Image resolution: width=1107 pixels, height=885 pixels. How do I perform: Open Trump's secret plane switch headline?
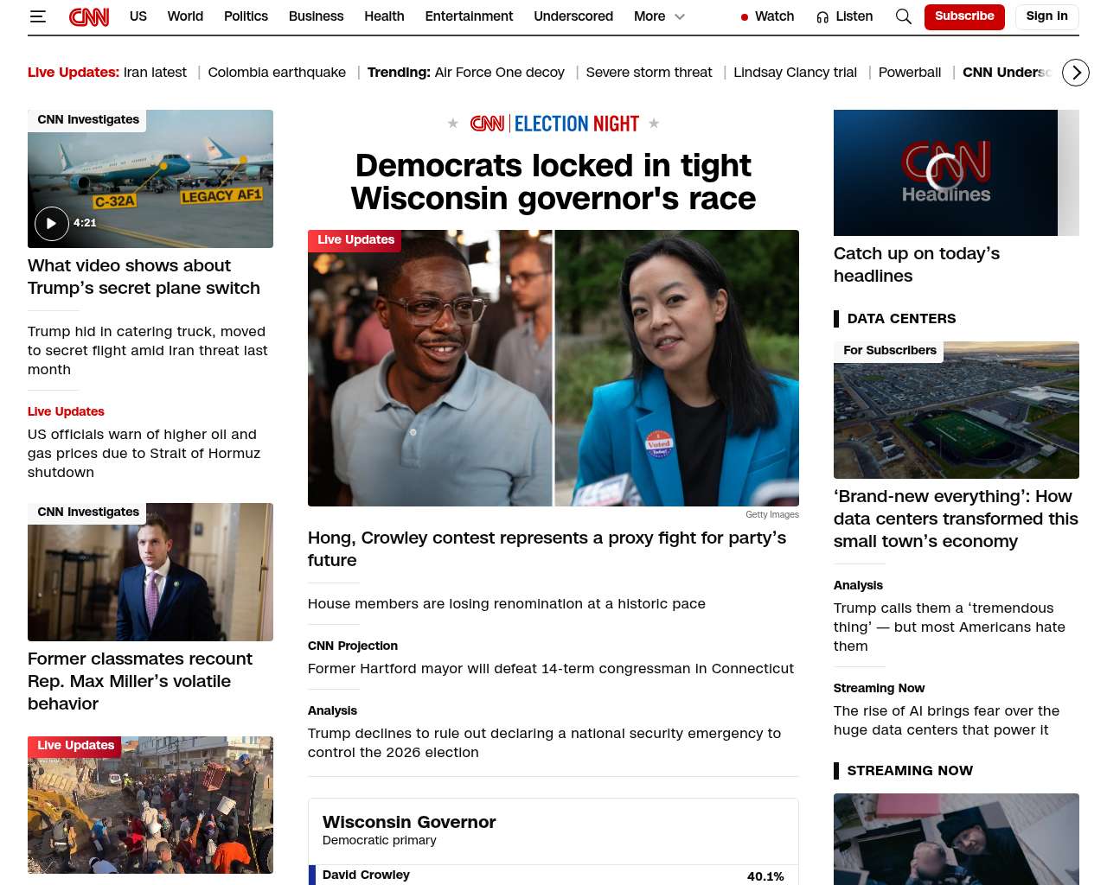pyautogui.click(x=144, y=277)
